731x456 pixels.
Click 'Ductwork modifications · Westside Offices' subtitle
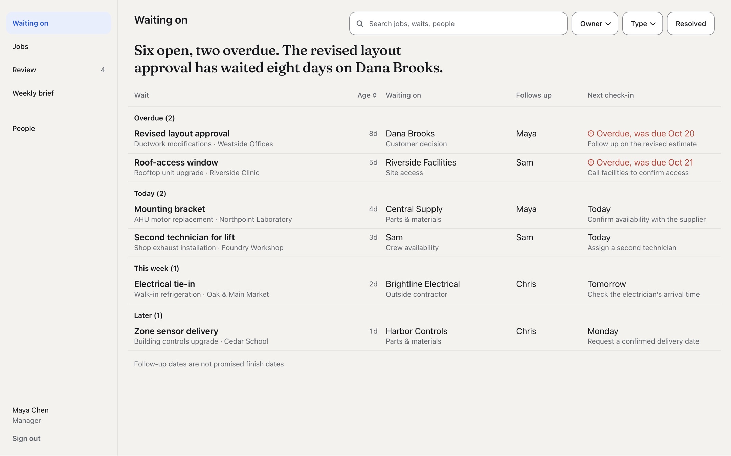tap(203, 144)
